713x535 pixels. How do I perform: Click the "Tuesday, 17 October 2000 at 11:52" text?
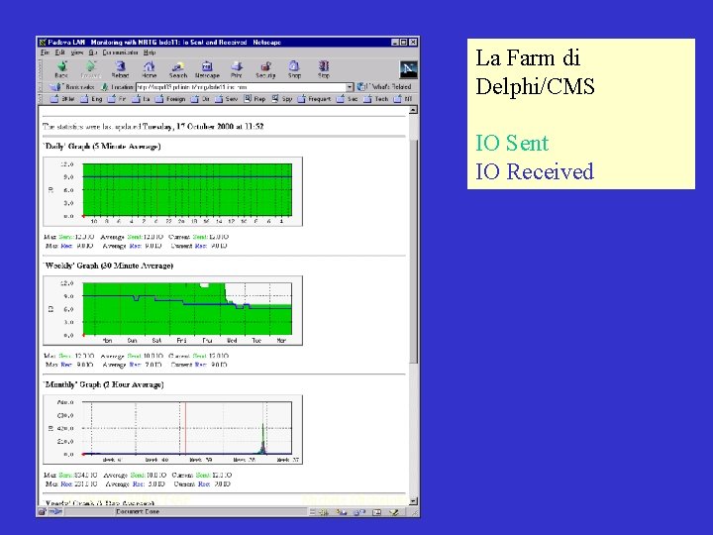[x=203, y=127]
